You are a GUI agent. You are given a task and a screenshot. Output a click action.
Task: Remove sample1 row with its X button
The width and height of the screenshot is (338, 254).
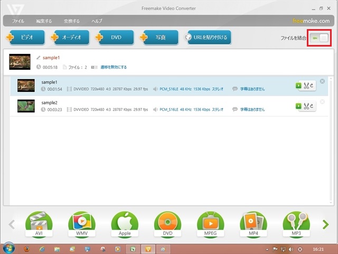(323, 81)
